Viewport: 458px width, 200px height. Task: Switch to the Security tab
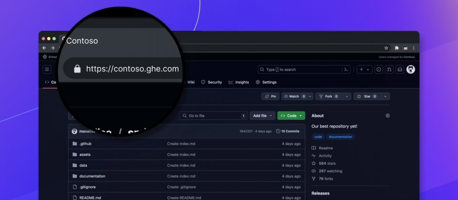[x=212, y=82]
